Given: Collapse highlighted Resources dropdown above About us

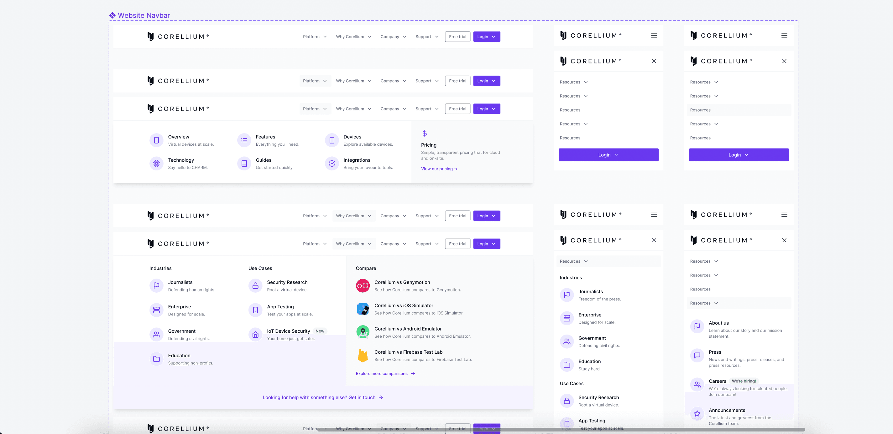Looking at the screenshot, I should [x=739, y=303].
